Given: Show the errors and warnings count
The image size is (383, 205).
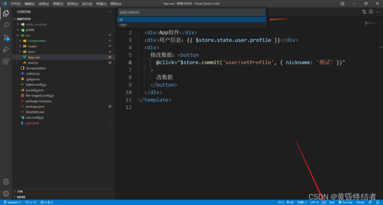Looking at the screenshot, I should [47, 202].
